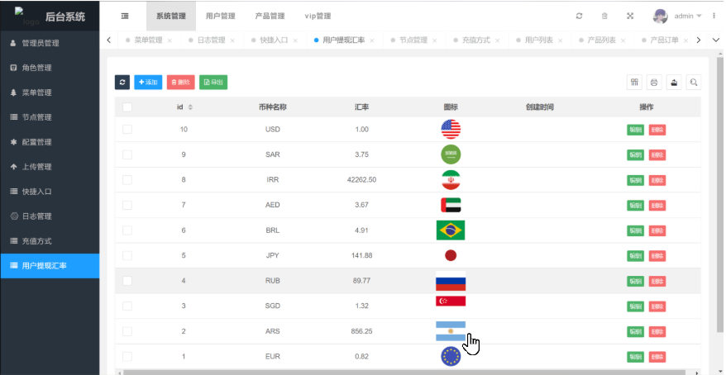Click the vertical page scrollbar

point(720,194)
